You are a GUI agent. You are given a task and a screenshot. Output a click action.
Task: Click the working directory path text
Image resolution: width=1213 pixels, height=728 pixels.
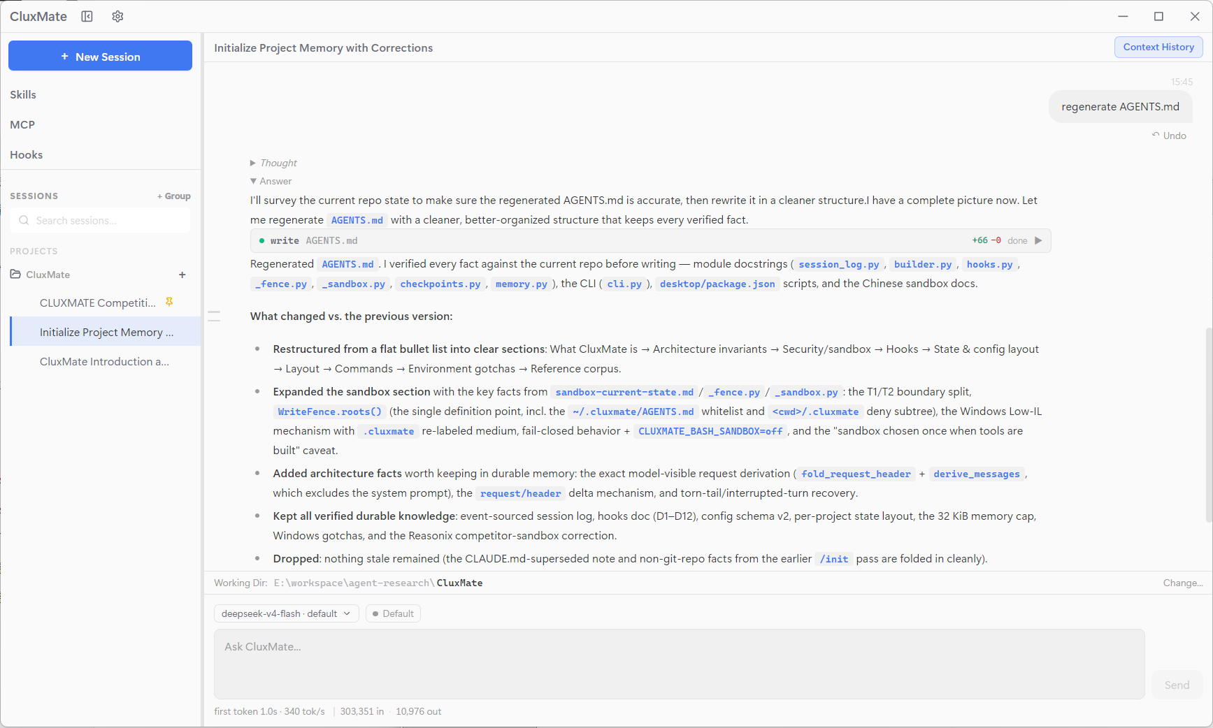click(x=378, y=583)
